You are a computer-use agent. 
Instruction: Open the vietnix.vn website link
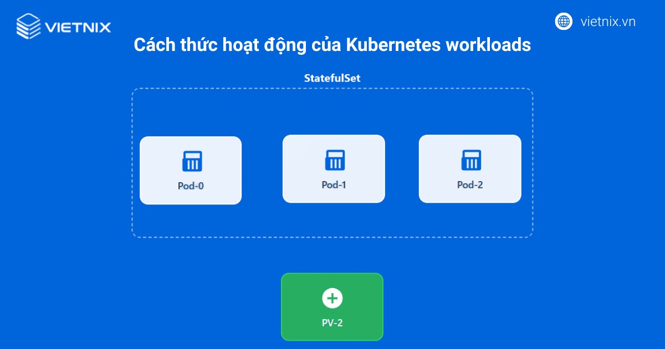point(610,22)
